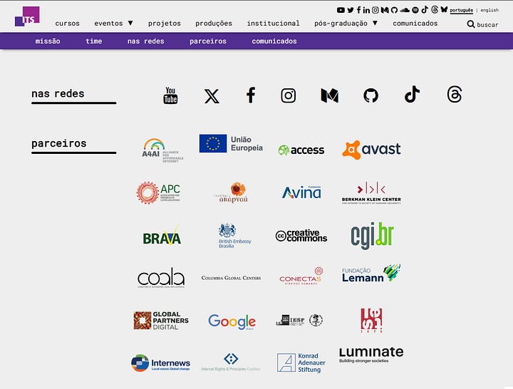Click the buscar search text
513x389 pixels.
point(487,24)
